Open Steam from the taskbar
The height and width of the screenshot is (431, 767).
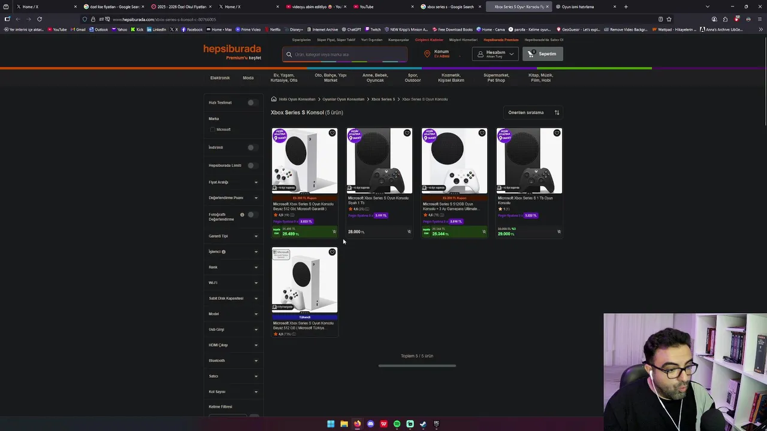423,424
